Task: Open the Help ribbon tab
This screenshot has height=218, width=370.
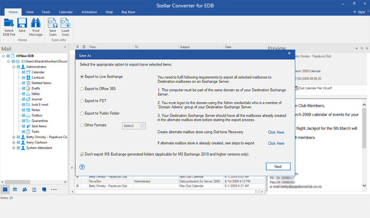Action: tap(109, 12)
